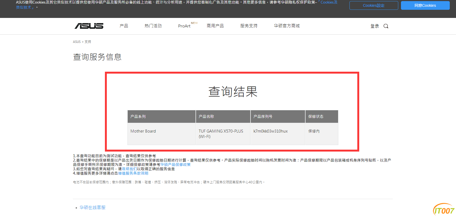Open the 热门活动 menu
Screen dimensions: 456x217
click(x=153, y=26)
